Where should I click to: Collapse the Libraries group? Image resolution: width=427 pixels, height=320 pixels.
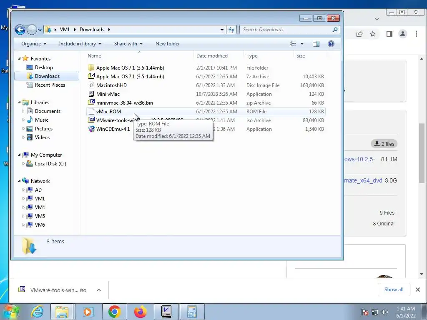click(19, 102)
